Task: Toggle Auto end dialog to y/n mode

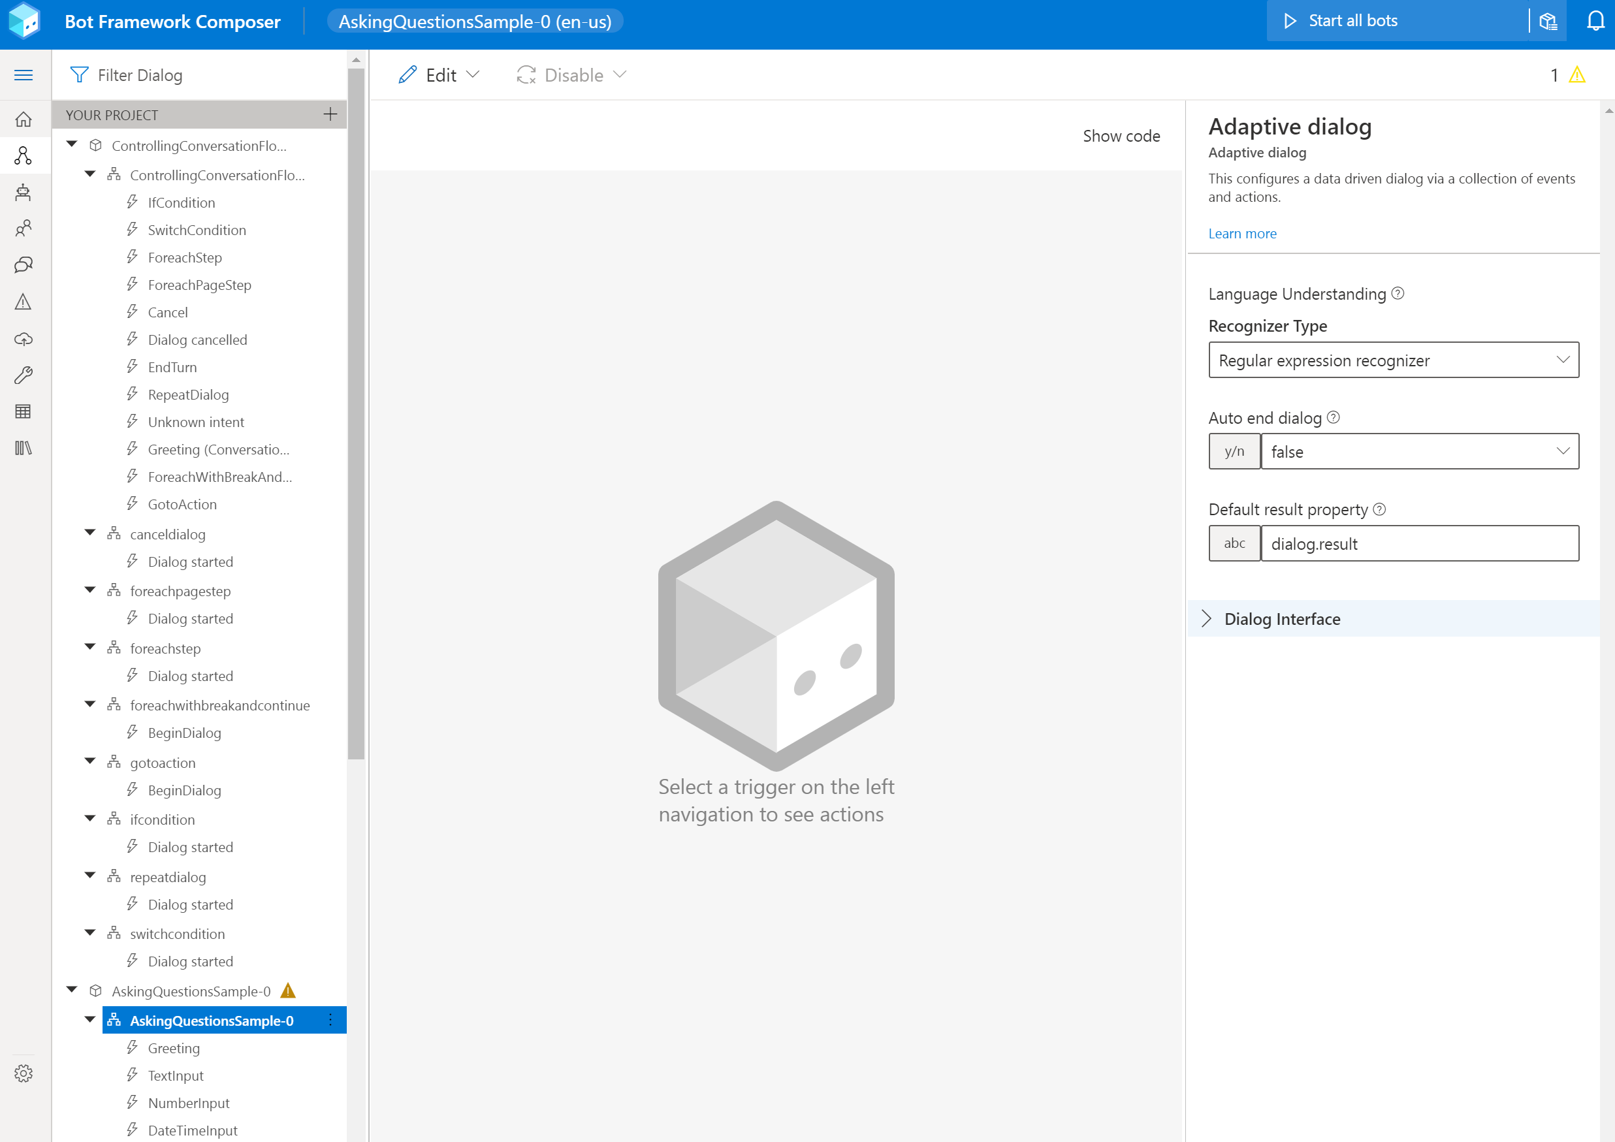Action: tap(1233, 451)
